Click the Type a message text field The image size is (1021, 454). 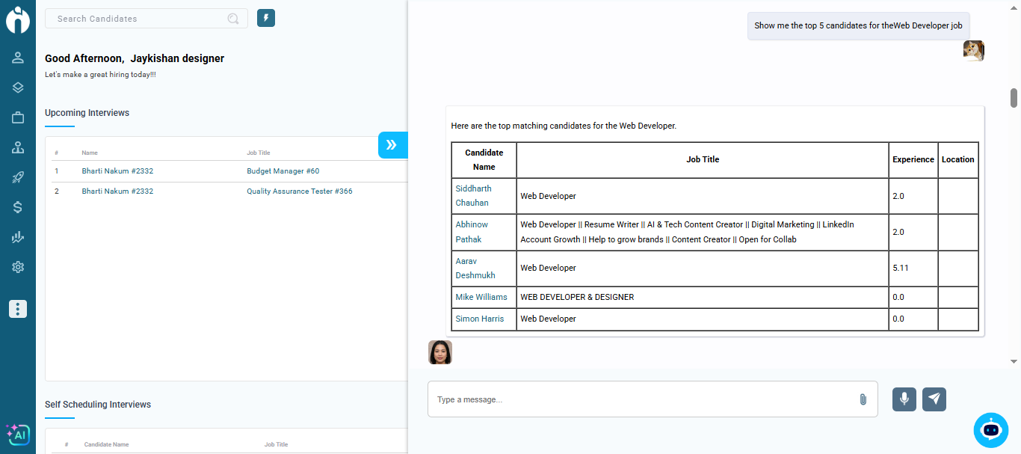click(x=643, y=399)
